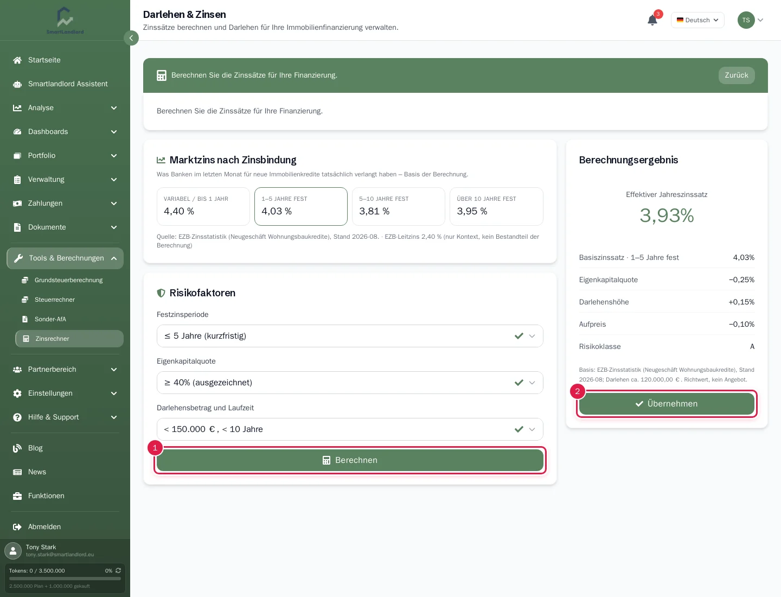This screenshot has height=597, width=781.
Task: Expand the Portfolio sidebar section
Action: click(65, 156)
